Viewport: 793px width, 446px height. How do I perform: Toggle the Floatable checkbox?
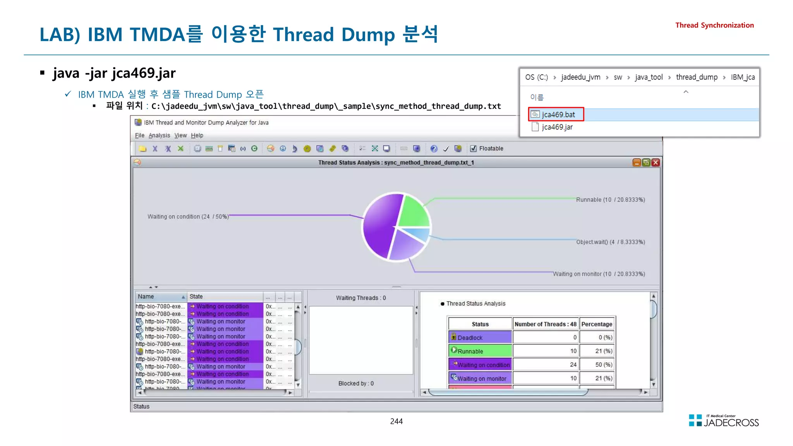click(x=473, y=149)
